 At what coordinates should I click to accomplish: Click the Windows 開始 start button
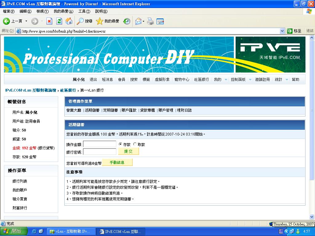(12, 231)
